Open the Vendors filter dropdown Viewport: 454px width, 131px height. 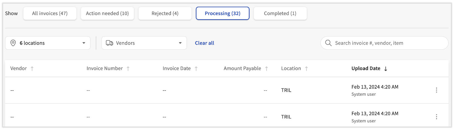pos(180,43)
